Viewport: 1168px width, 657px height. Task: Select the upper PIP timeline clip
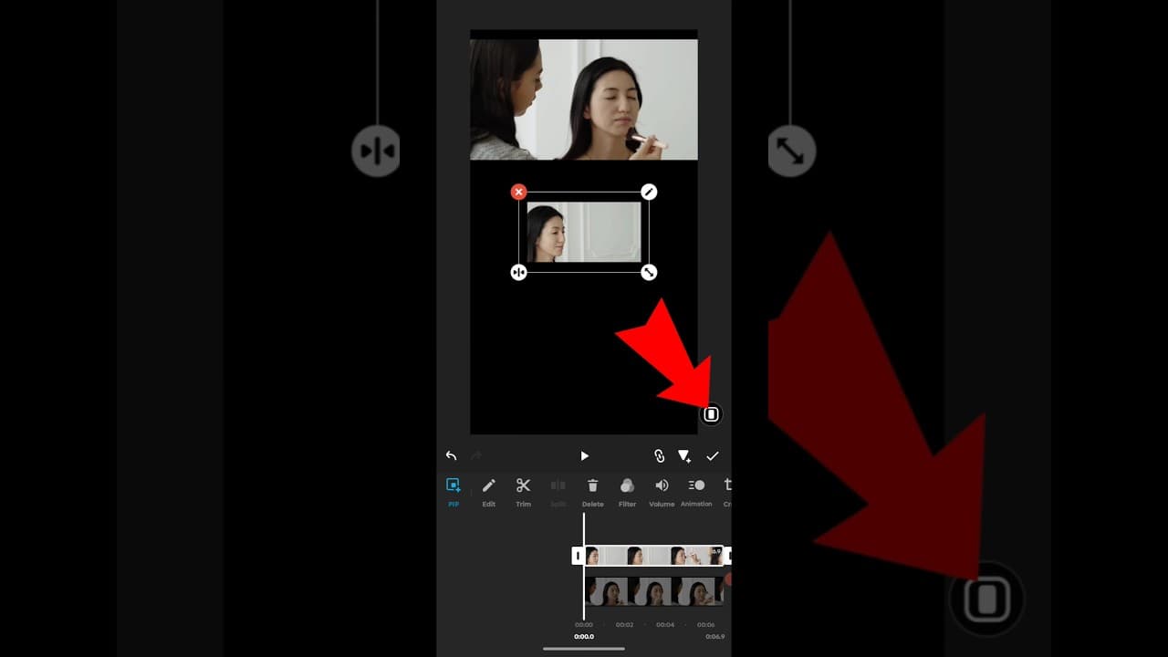pyautogui.click(x=653, y=555)
